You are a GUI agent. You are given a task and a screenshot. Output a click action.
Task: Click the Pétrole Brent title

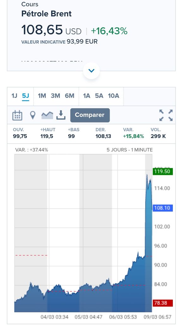click(46, 14)
